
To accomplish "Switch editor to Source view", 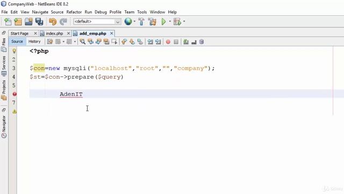I will pos(17,41).
